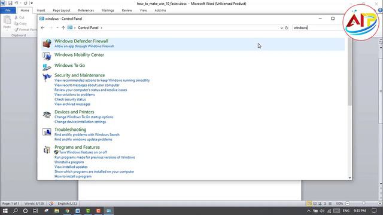The width and height of the screenshot is (383, 215).
Task: Open Word File tab
Action: tap(8, 11)
